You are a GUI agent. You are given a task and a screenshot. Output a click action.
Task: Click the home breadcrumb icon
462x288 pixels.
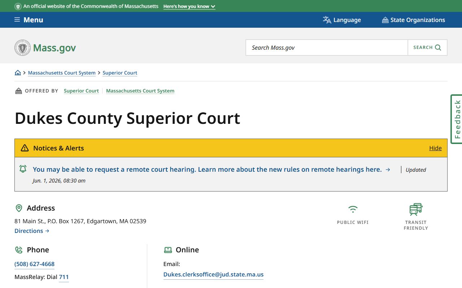[x=18, y=73]
